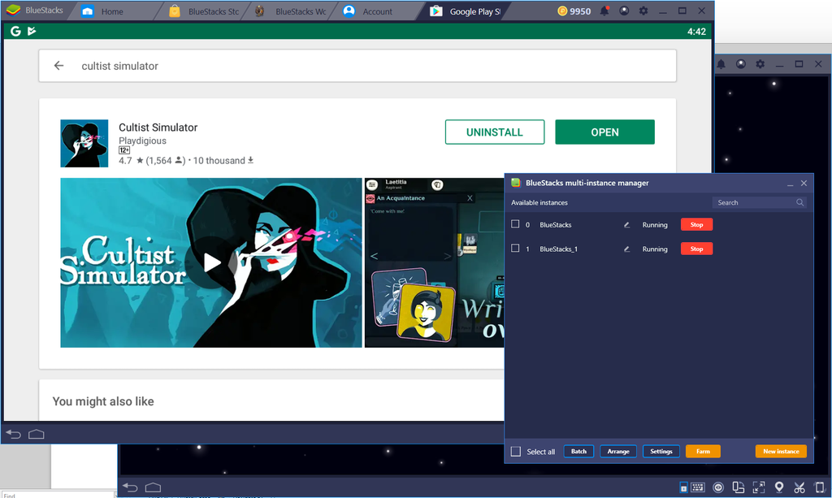
Task: Rotate the emulator screen icon
Action: [738, 487]
